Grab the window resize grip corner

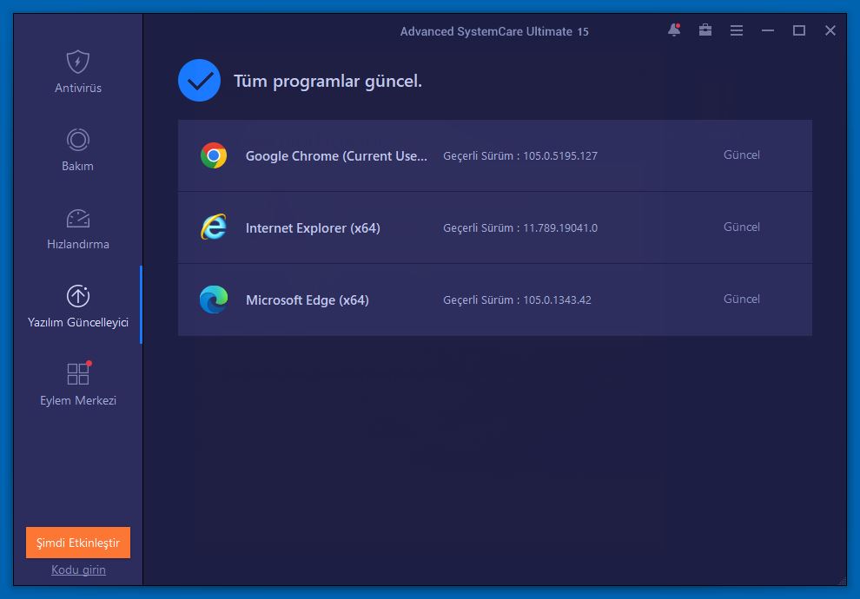[842, 581]
